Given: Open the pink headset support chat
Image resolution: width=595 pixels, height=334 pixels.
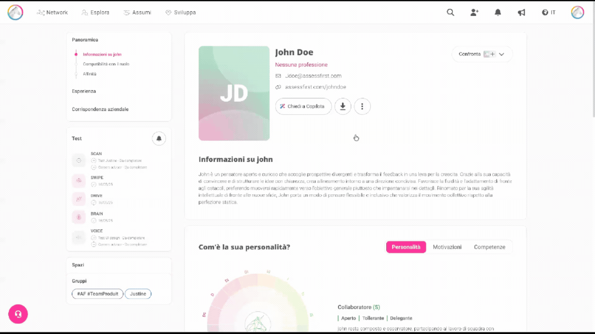Looking at the screenshot, I should point(18,314).
